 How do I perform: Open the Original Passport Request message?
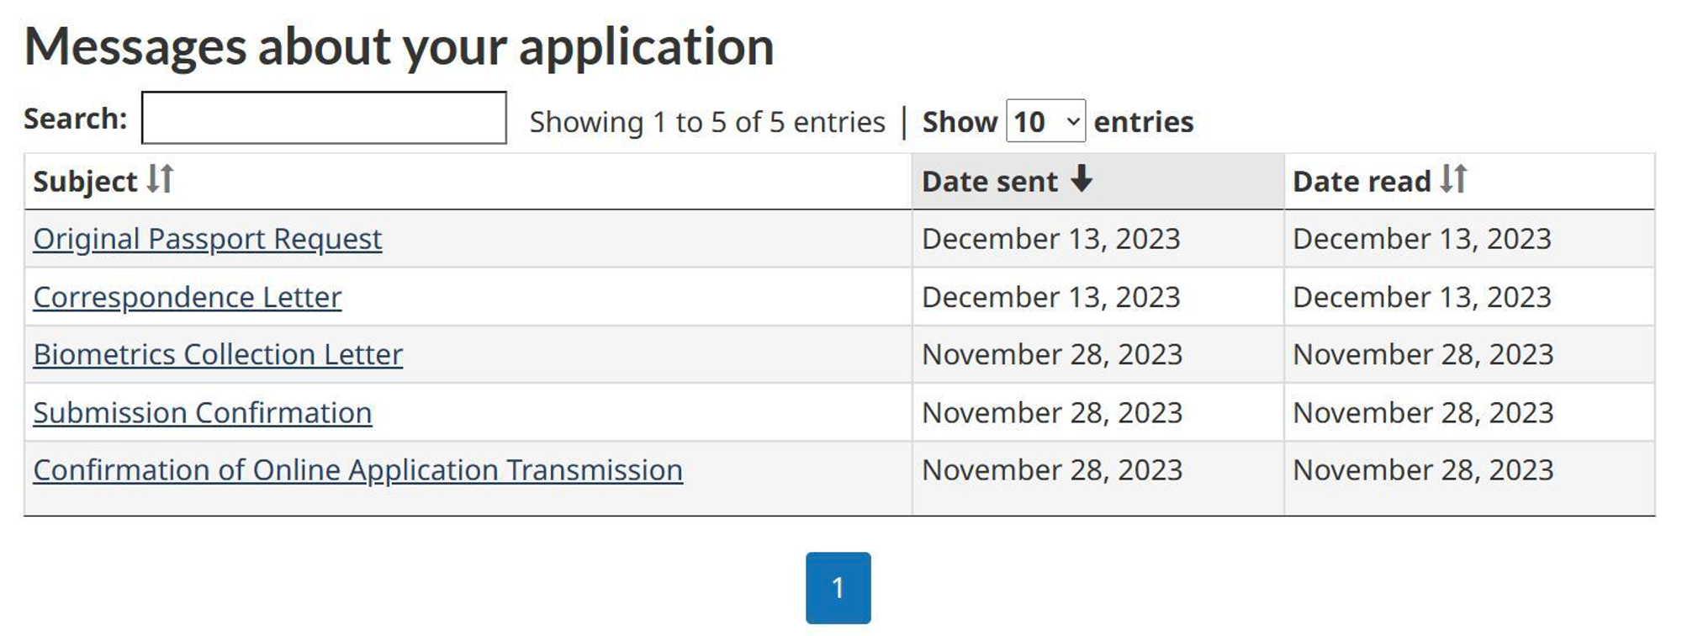208,239
